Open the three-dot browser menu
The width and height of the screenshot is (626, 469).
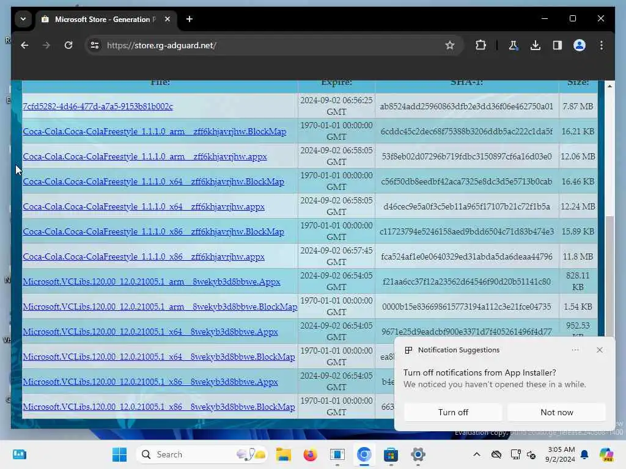coord(602,45)
